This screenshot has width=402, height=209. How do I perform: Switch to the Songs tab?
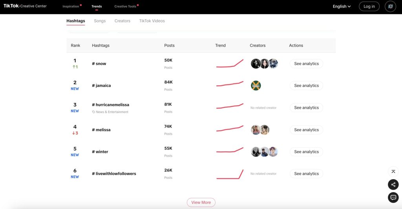[100, 21]
